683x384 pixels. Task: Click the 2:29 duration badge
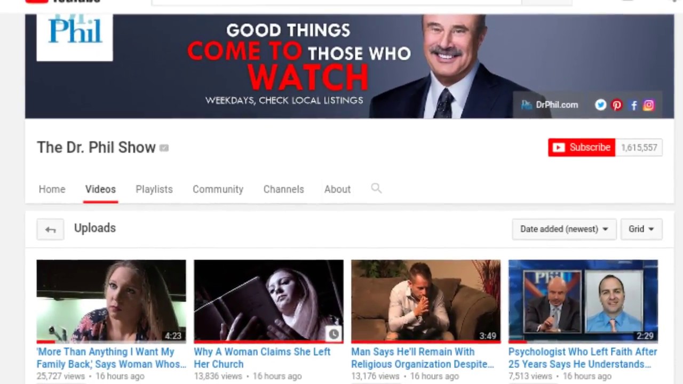coord(645,335)
